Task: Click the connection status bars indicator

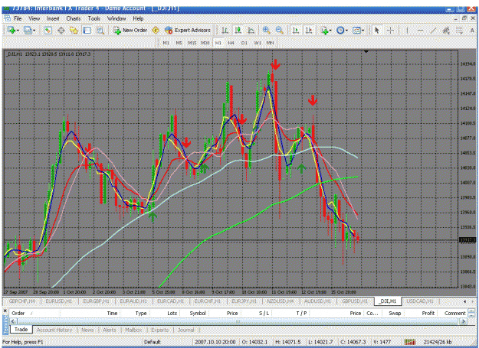Action: click(410, 342)
